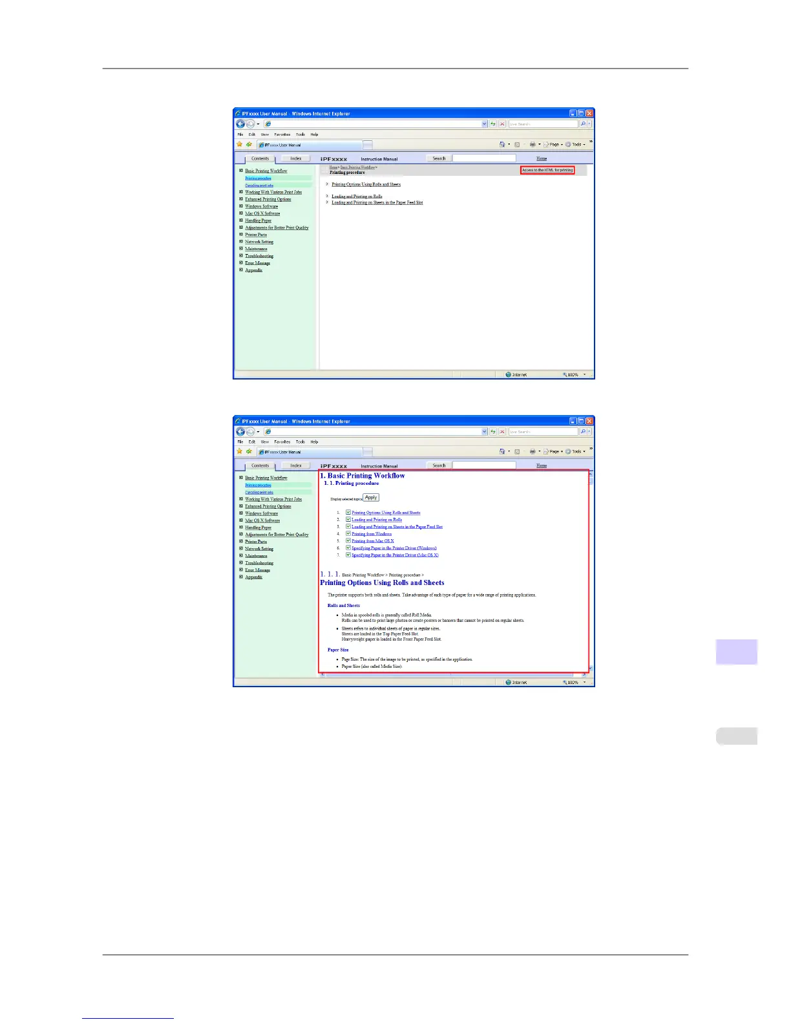
Task: Open Appendix link in lower window sidebar
Action: click(x=253, y=577)
